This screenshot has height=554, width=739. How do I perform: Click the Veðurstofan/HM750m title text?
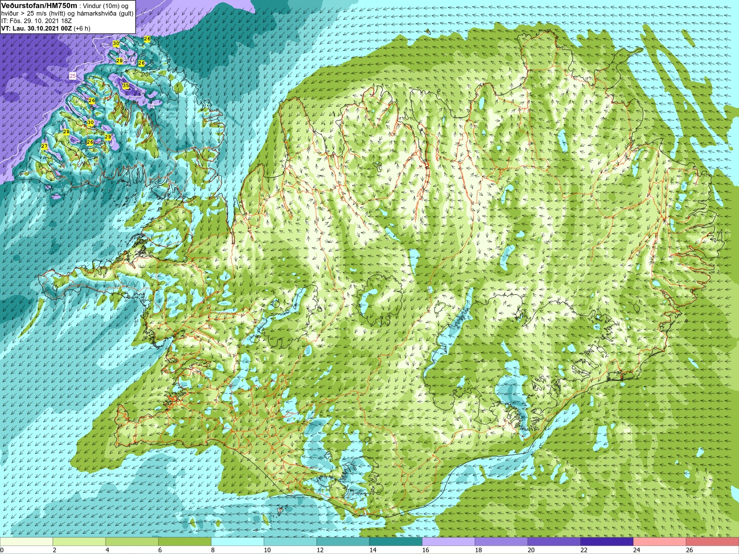(x=39, y=5)
